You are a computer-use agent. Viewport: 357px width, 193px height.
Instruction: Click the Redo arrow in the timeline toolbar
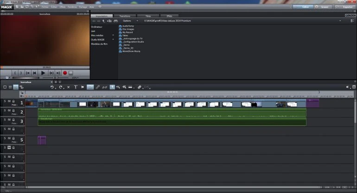[x=61, y=87]
